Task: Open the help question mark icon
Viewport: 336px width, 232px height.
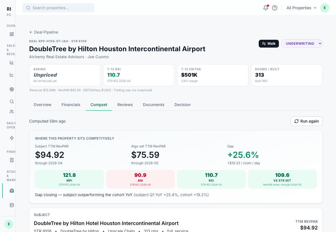Action: [275, 8]
